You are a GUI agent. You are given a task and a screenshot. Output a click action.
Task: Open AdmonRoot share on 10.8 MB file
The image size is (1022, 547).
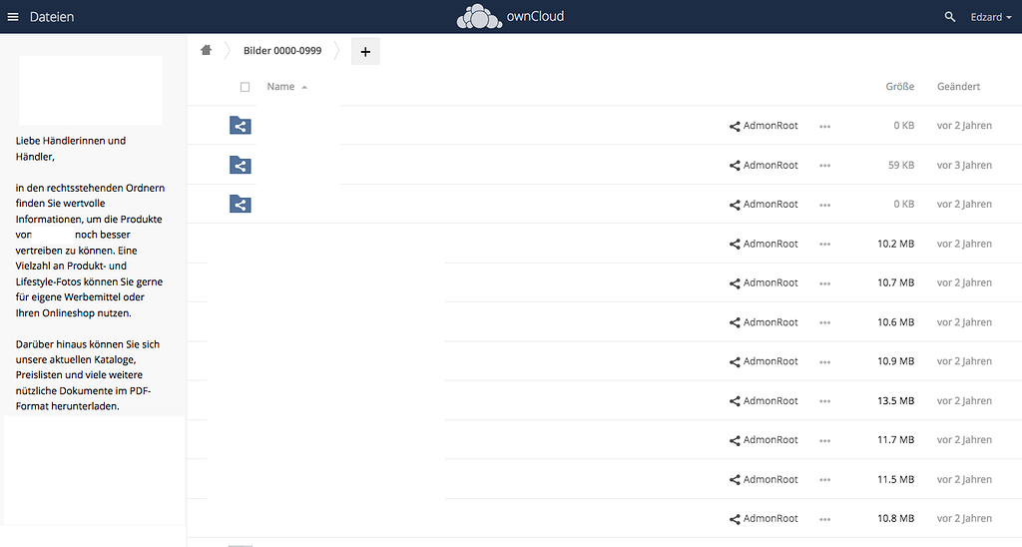point(764,518)
